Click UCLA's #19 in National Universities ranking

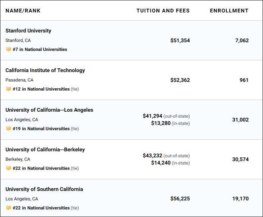(41, 129)
